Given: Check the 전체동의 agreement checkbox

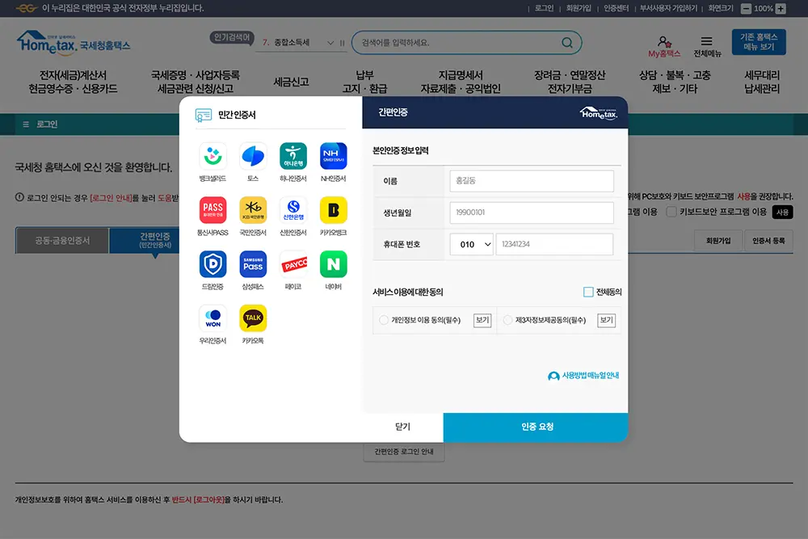Looking at the screenshot, I should coord(590,291).
